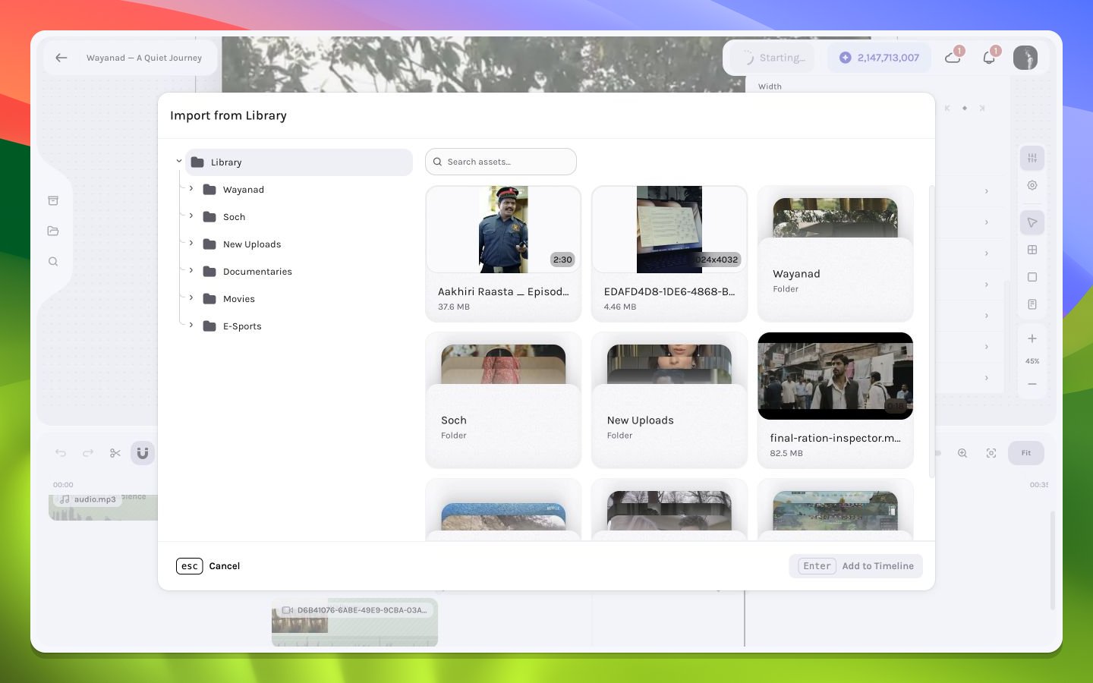This screenshot has height=683, width=1093.
Task: Open the Wayanad folder card
Action: 835,253
